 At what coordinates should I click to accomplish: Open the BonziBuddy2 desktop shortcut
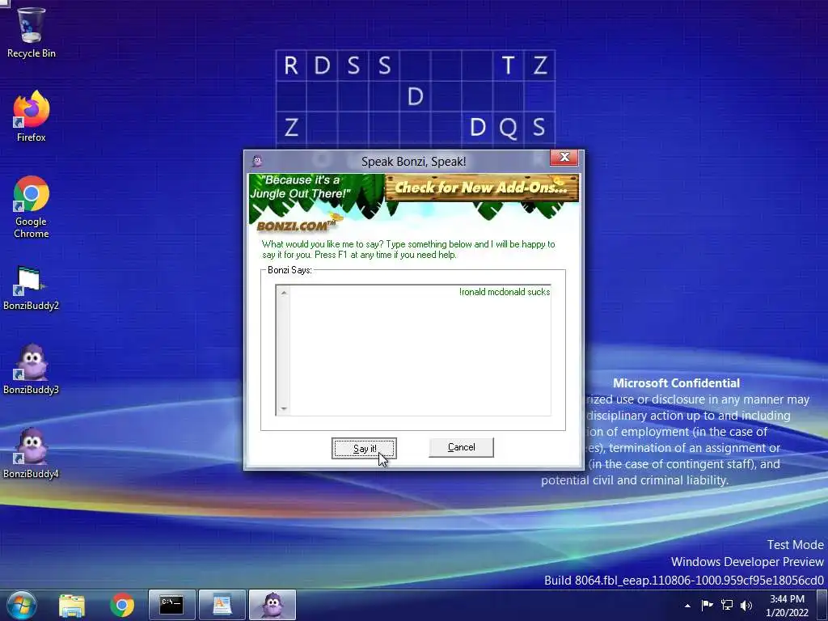coord(32,288)
